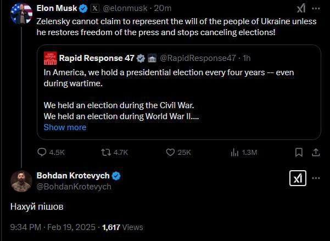This screenshot has height=241, width=330.
Task: Open more options menu on Bohdan's reply
Action: (x=316, y=178)
